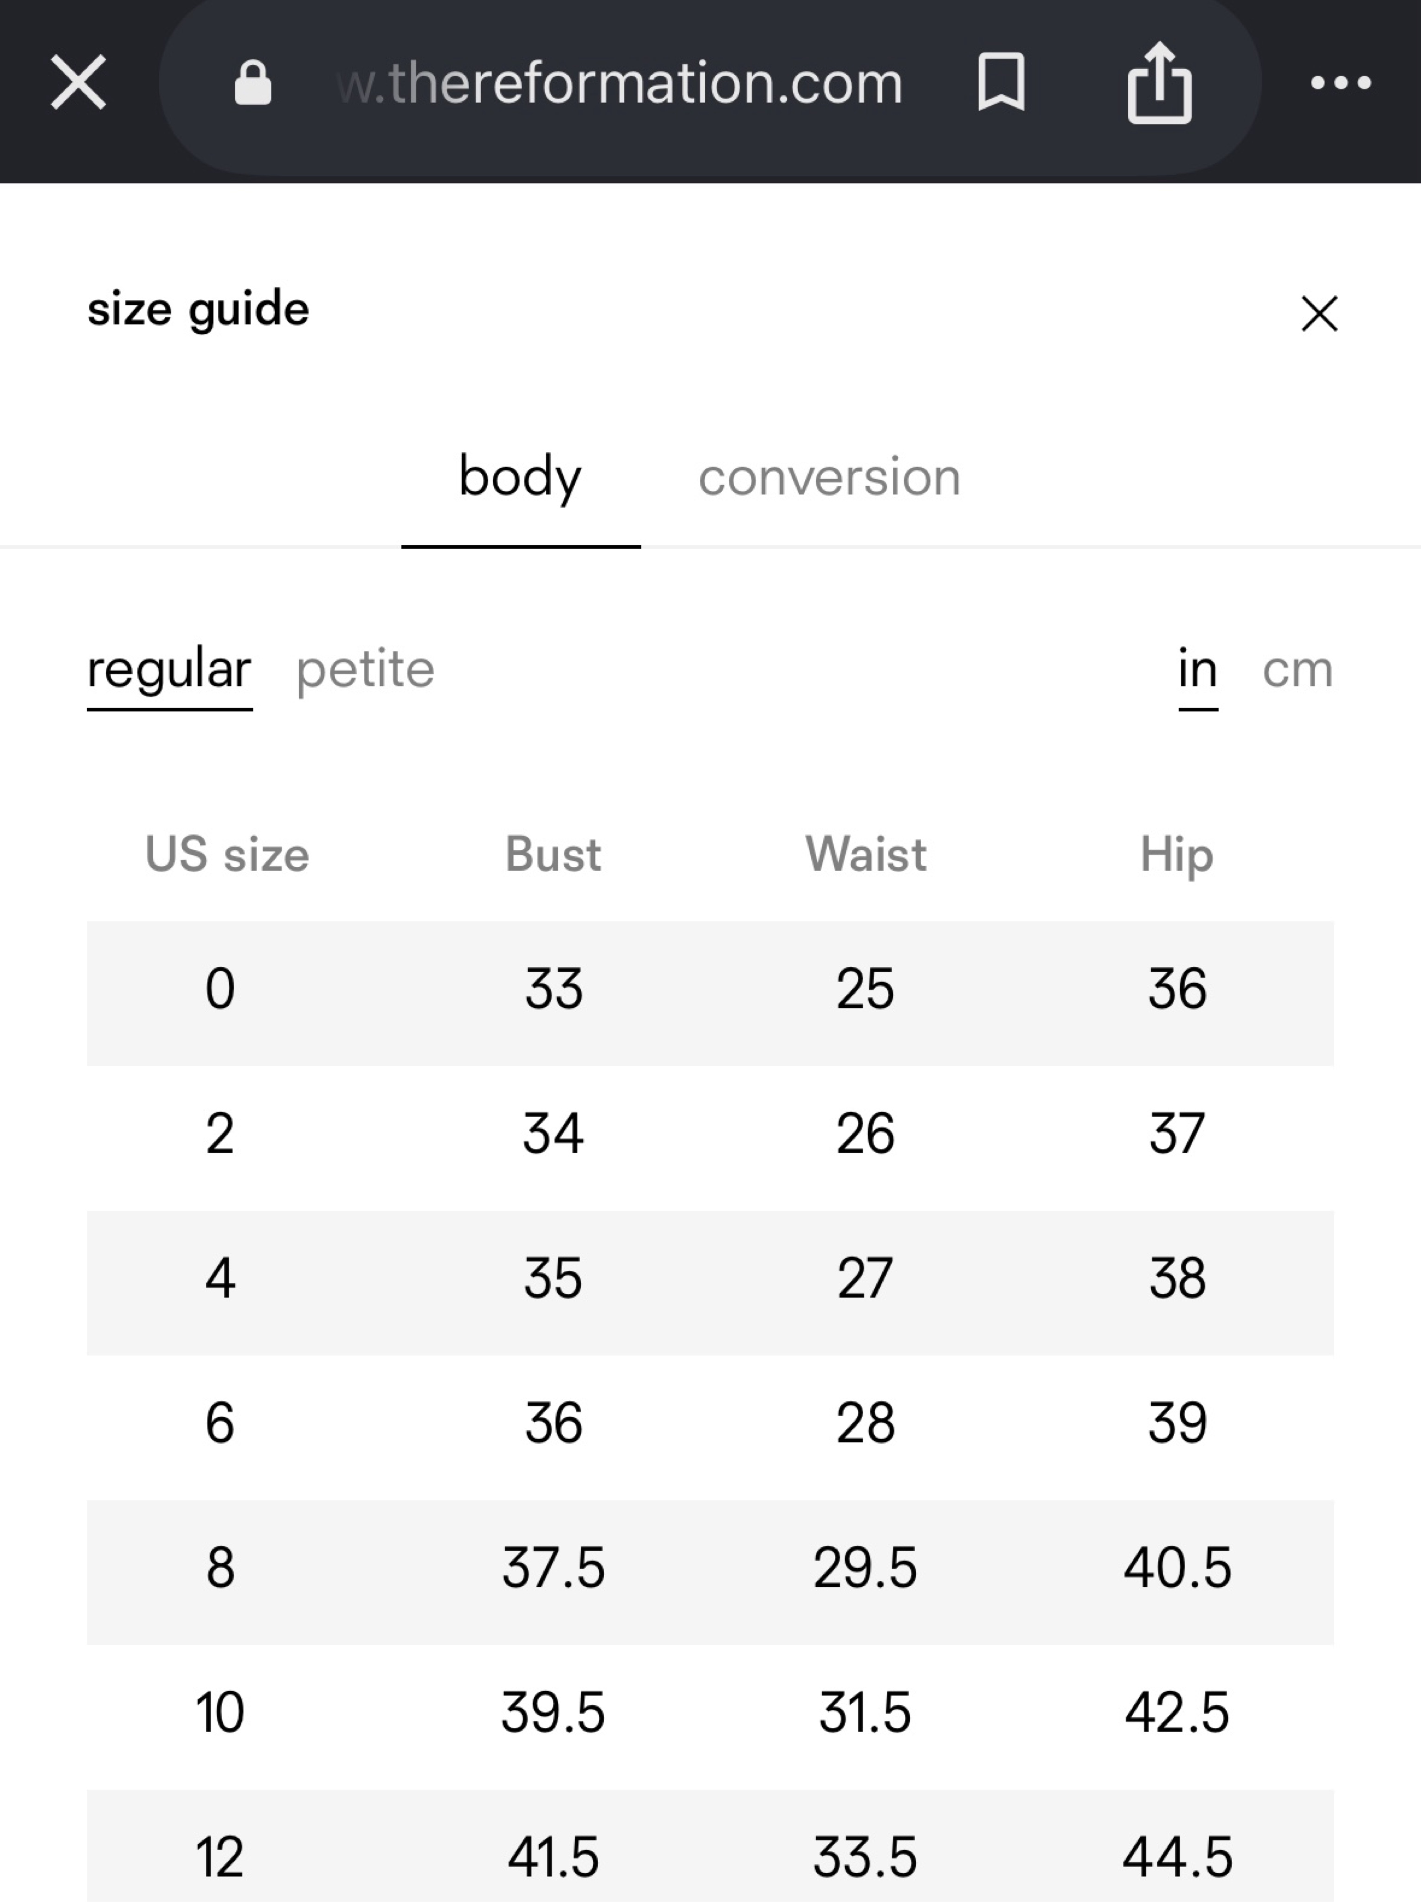Tap the size 12 hip value 44.5
This screenshot has height=1902, width=1421.
tap(1177, 1856)
